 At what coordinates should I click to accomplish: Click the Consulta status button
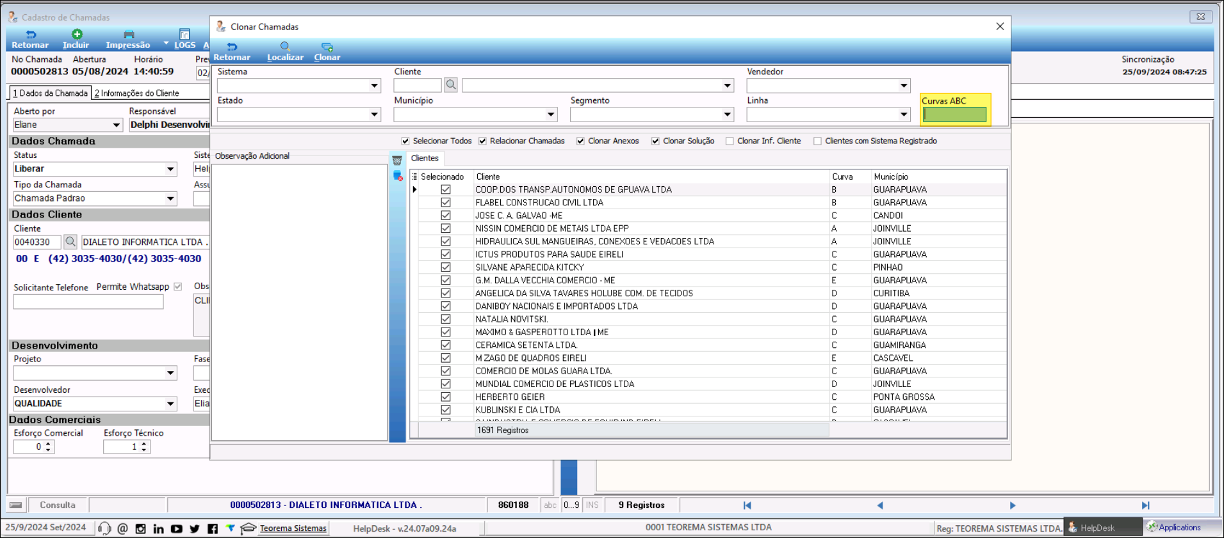[58, 505]
